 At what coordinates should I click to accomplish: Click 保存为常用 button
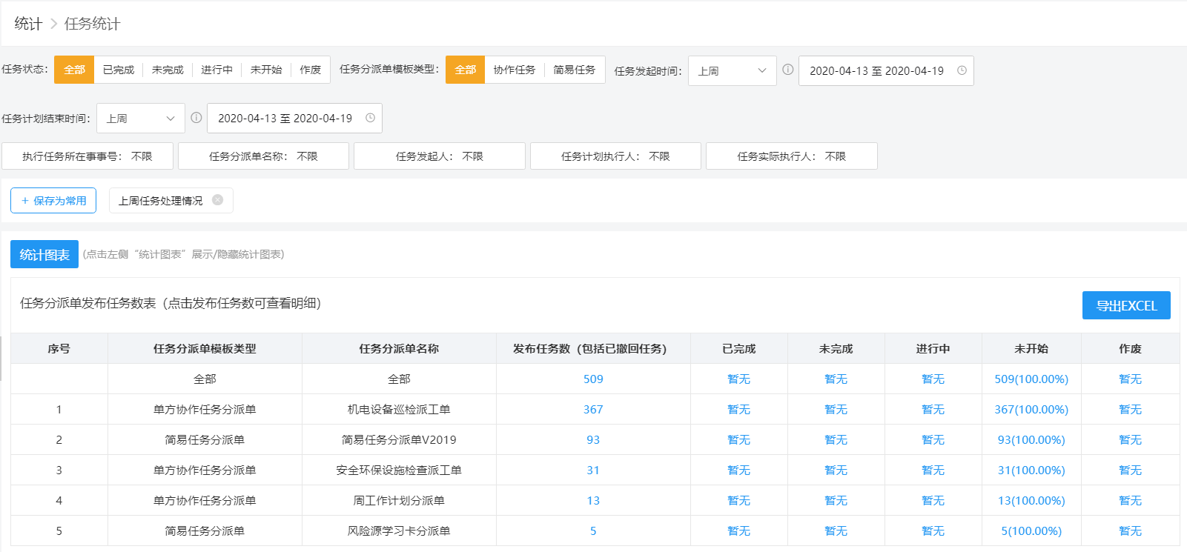[x=53, y=200]
